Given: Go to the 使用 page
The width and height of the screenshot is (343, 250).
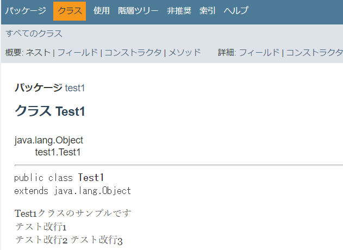Looking at the screenshot, I should point(102,11).
